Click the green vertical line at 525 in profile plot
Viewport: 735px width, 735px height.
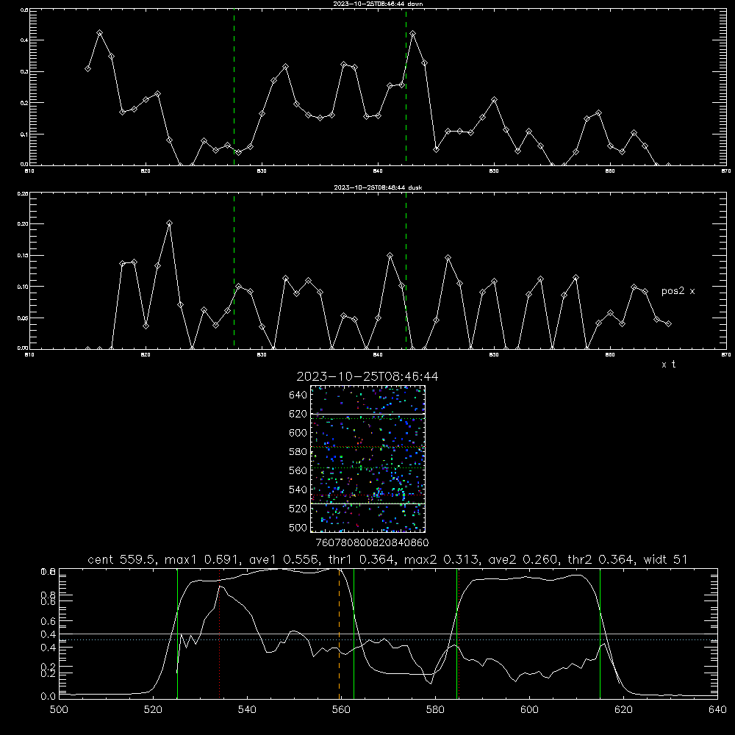coord(177,634)
